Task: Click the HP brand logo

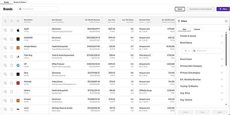Action: [18, 65]
